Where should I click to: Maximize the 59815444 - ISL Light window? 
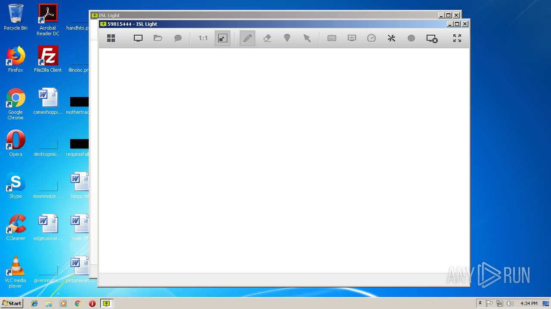(x=457, y=24)
